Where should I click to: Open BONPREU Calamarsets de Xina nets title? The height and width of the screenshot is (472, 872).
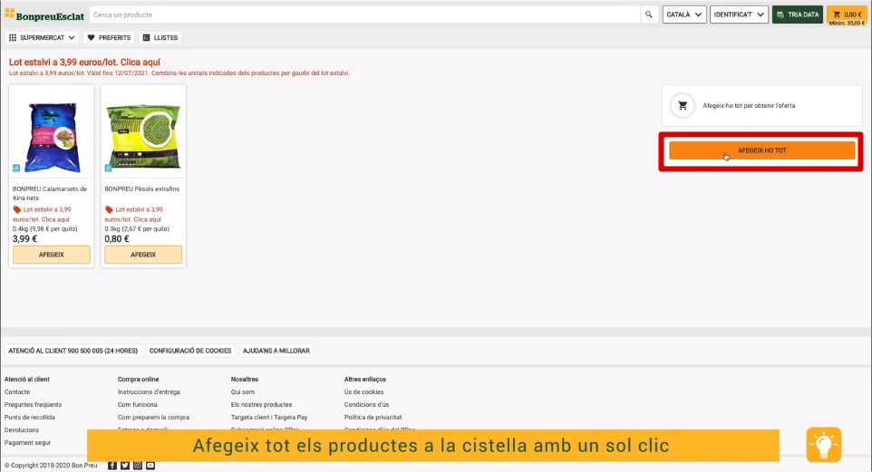point(50,194)
